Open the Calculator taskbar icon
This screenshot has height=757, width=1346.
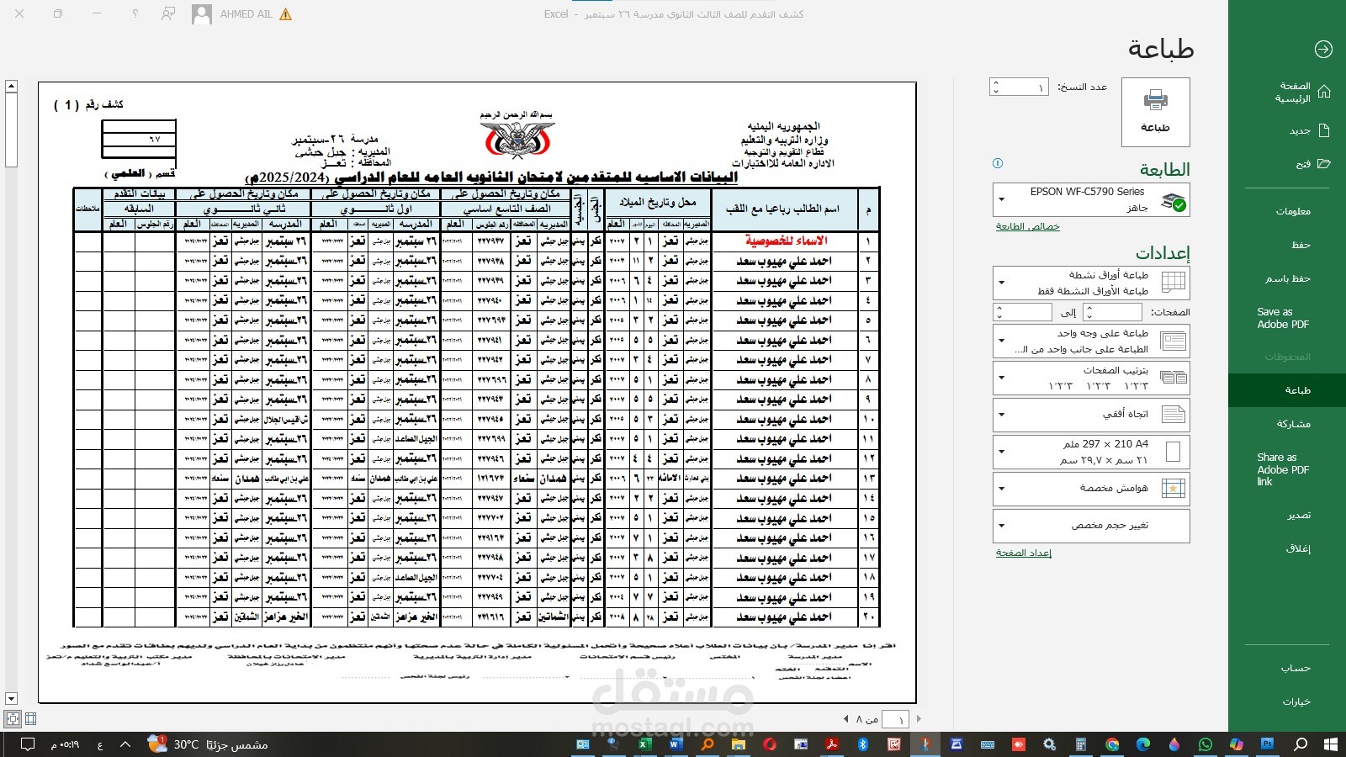coord(1081,744)
